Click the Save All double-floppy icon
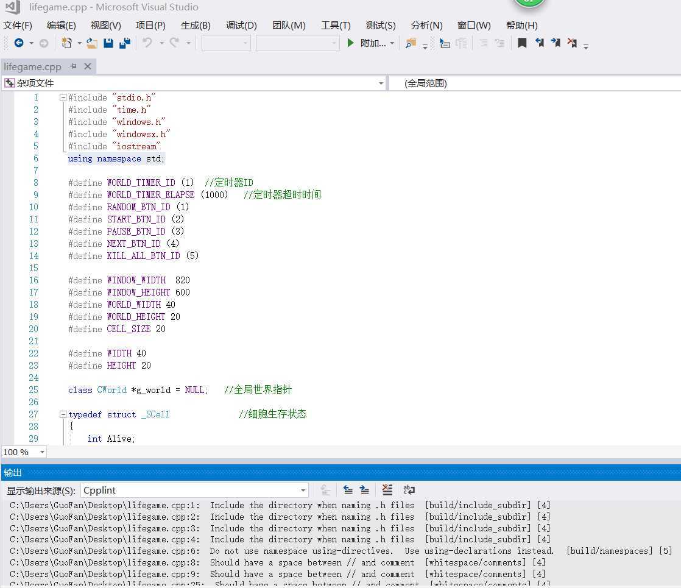Image resolution: width=681 pixels, height=588 pixels. tap(125, 43)
